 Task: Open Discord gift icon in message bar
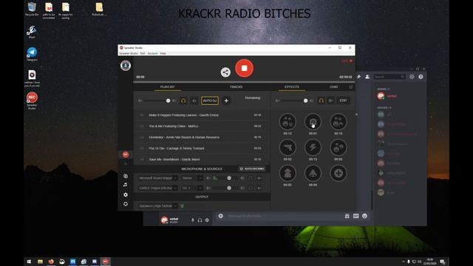[347, 216]
